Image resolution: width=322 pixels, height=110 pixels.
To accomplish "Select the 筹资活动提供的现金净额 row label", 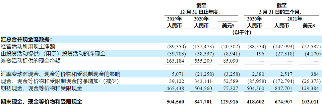I will coord(31,61).
